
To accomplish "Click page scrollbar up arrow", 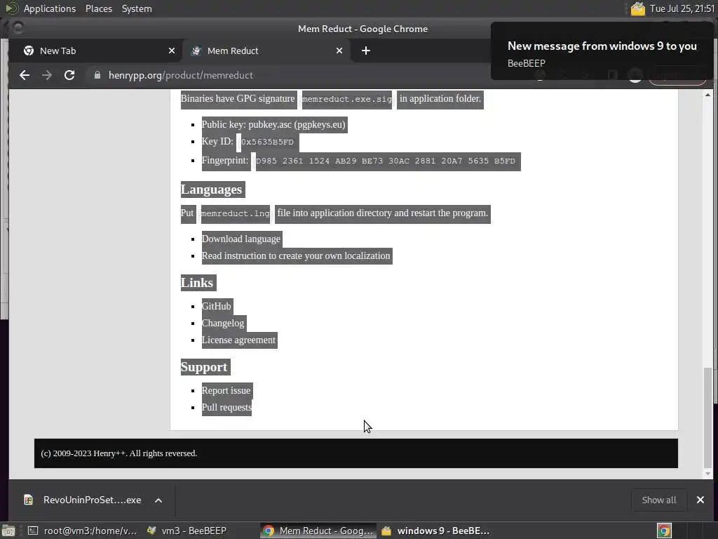I will click(x=708, y=95).
